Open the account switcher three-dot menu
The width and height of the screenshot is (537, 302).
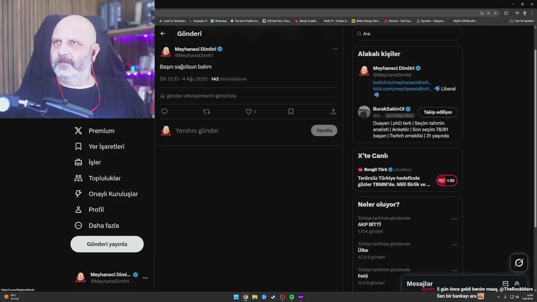point(145,278)
